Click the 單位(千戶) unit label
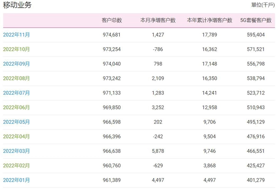This screenshot has height=189, width=276. click(263, 5)
